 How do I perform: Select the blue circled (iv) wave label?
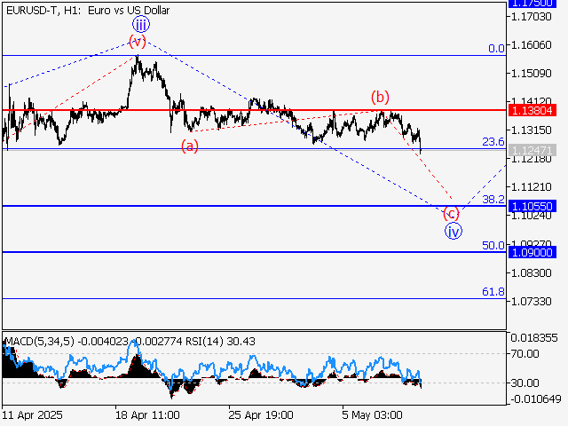[453, 232]
